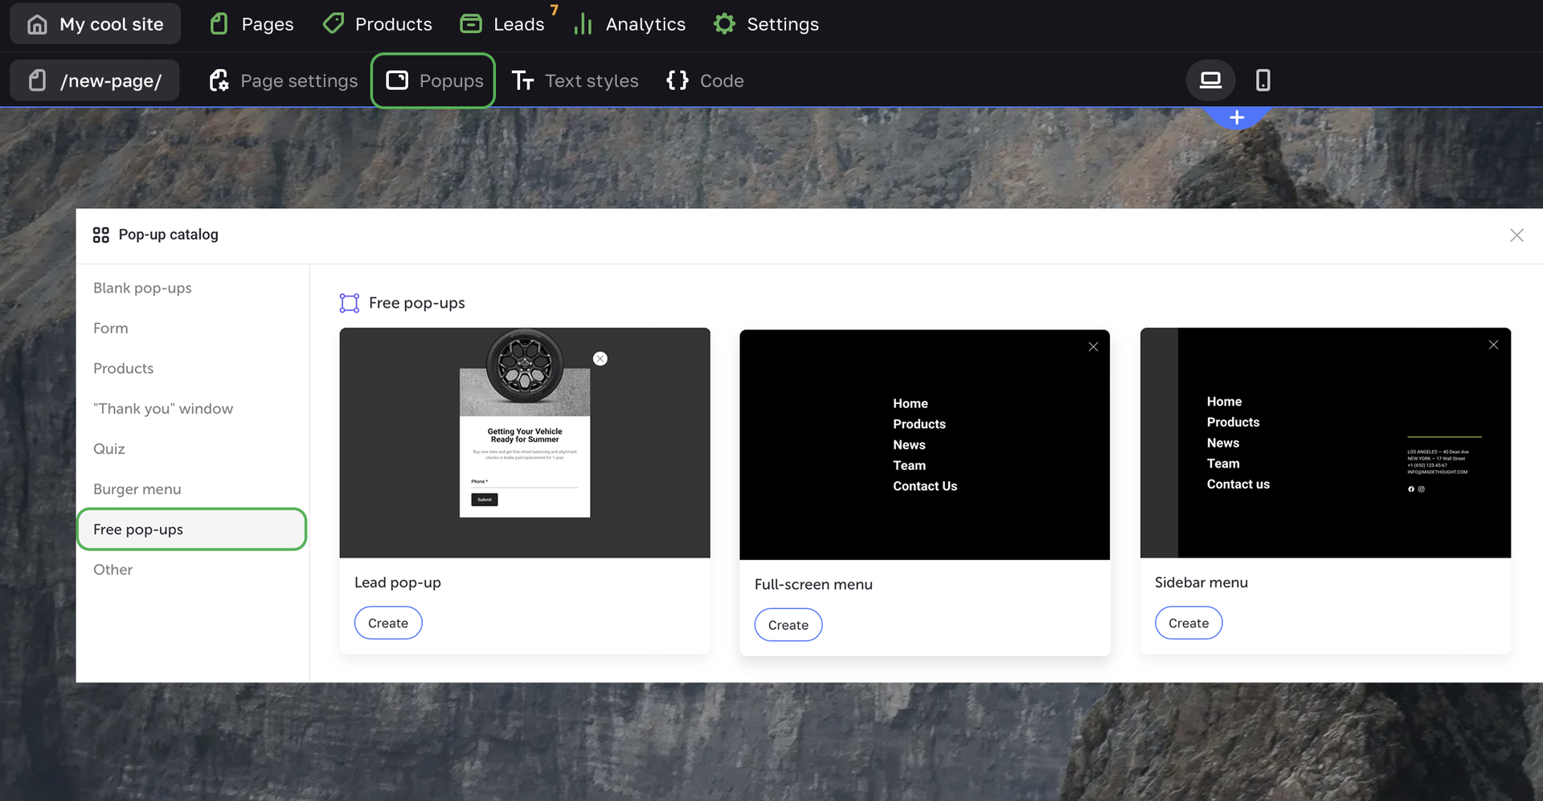The width and height of the screenshot is (1543, 801).
Task: Switch to mobile preview mode icon
Action: coord(1263,80)
